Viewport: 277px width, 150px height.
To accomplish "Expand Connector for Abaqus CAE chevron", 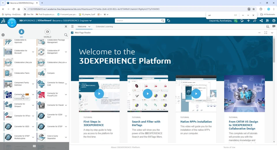I will click(66, 84).
